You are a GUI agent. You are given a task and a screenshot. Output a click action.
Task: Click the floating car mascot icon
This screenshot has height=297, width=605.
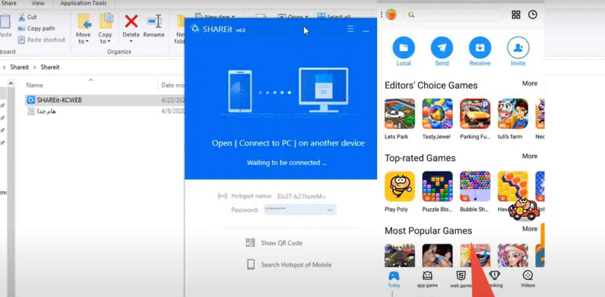523,210
